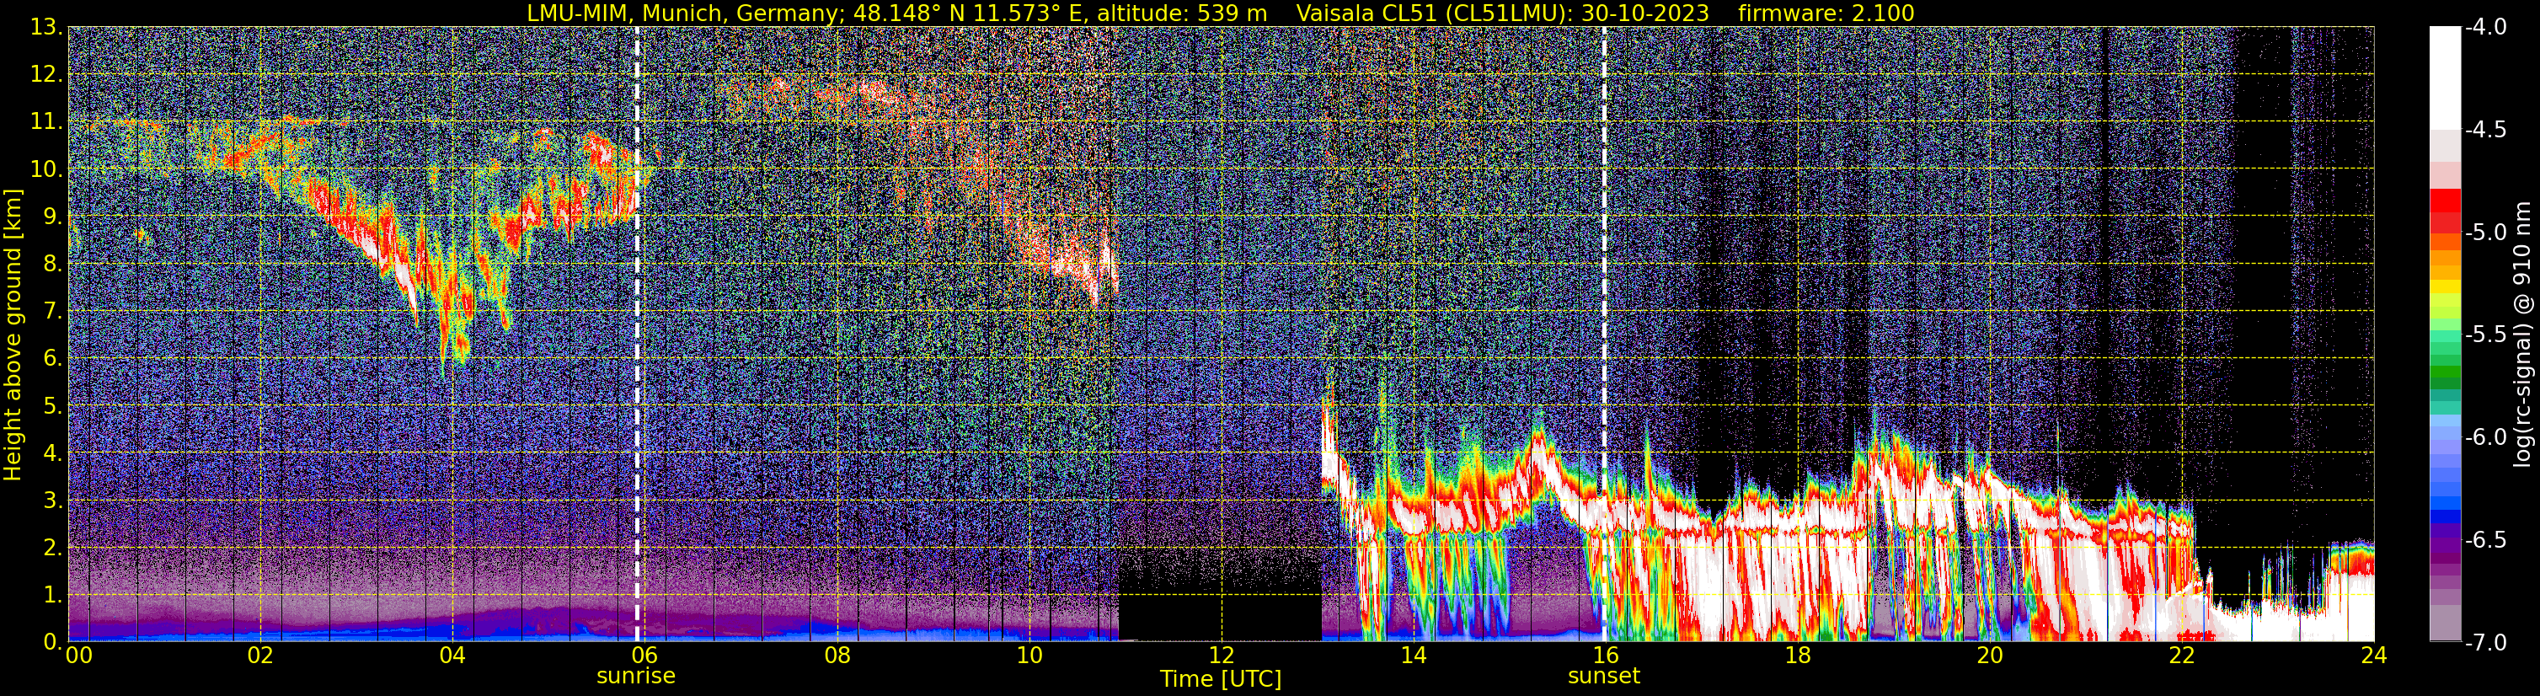This screenshot has height=696, width=2540.
Task: Click the '6.' height tick label
Action: [51, 359]
